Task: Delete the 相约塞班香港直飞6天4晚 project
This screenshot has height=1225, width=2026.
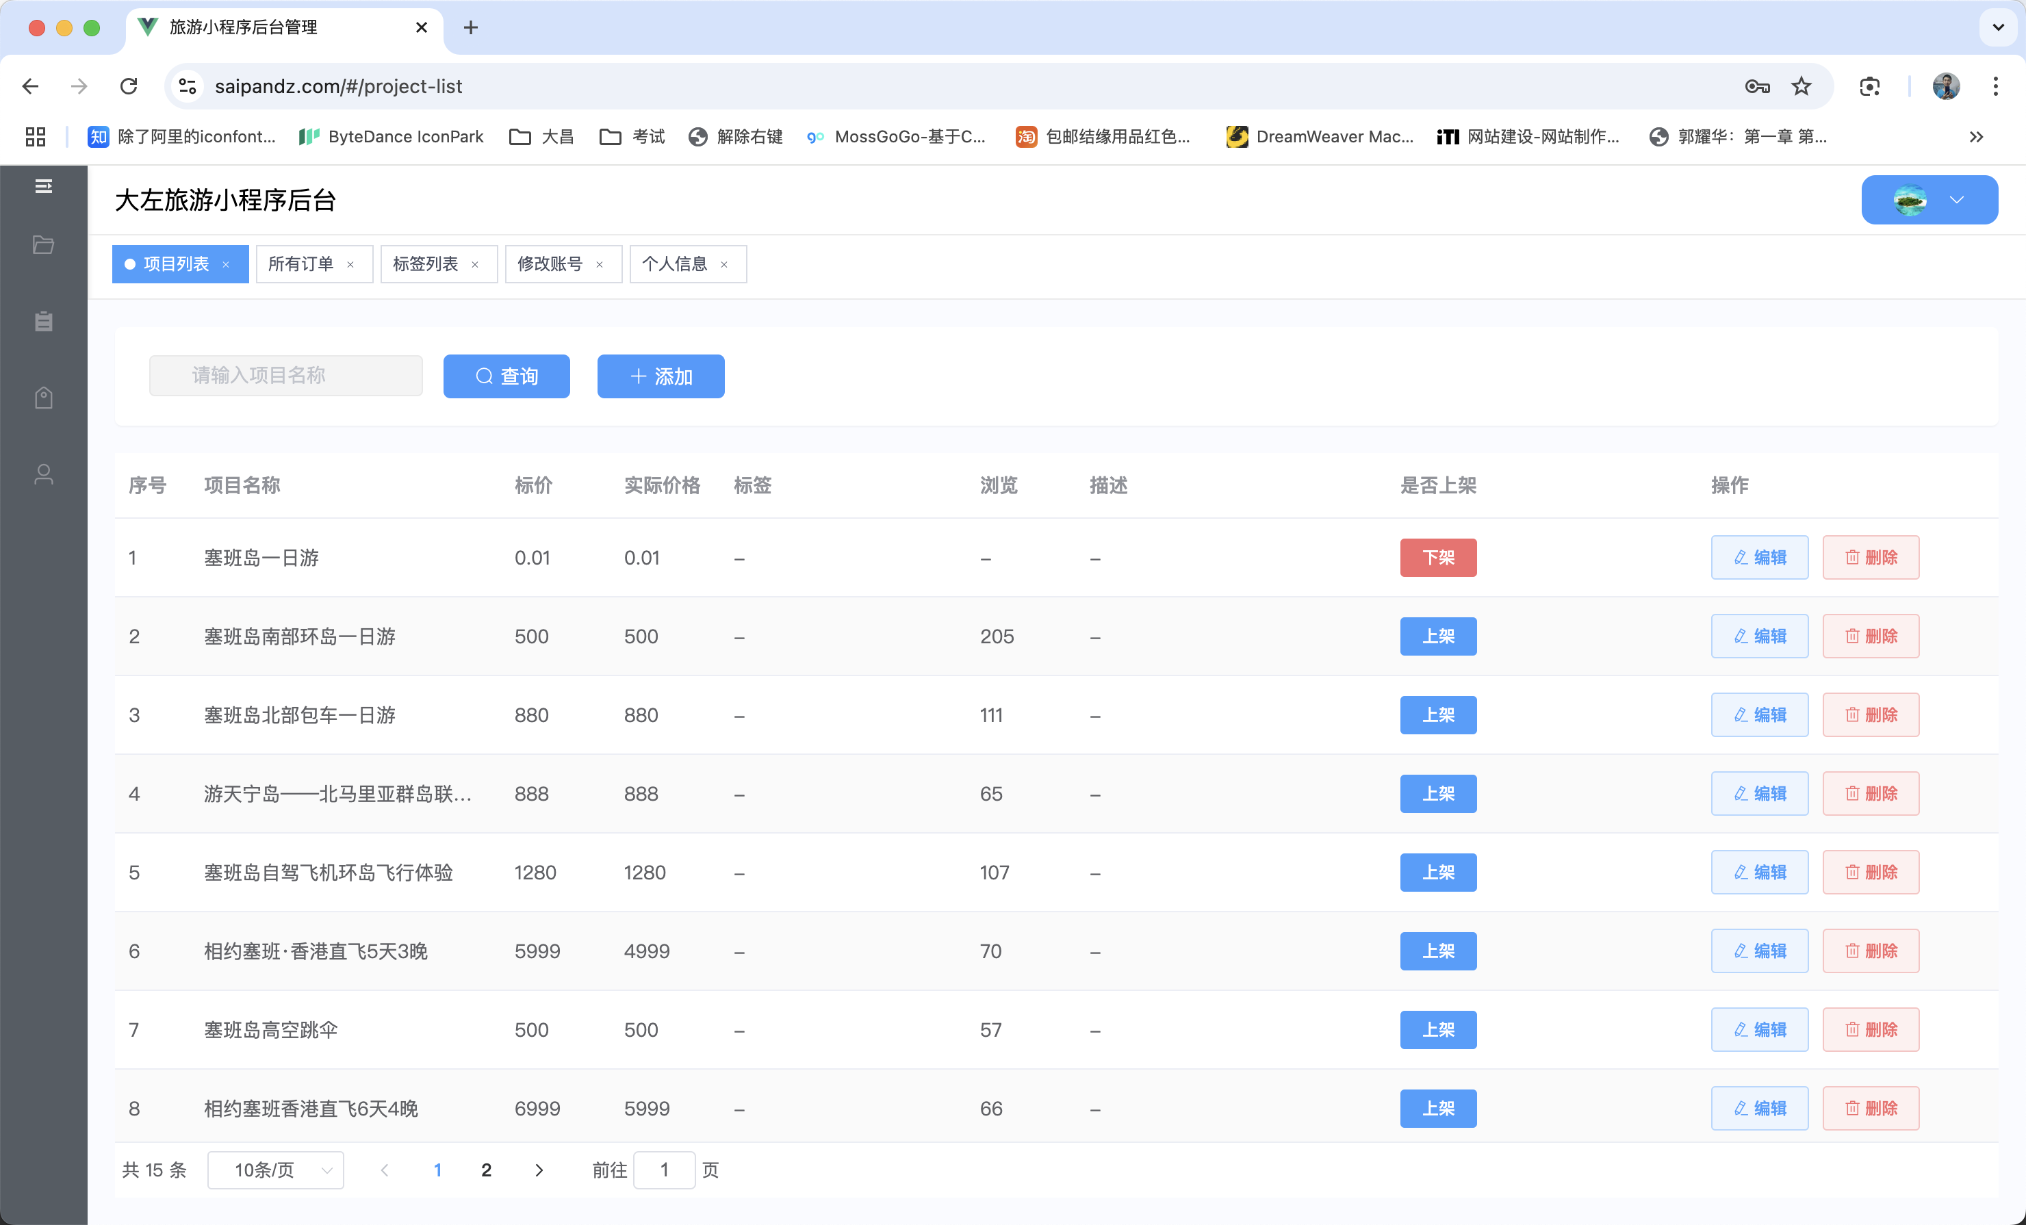Action: (1871, 1108)
